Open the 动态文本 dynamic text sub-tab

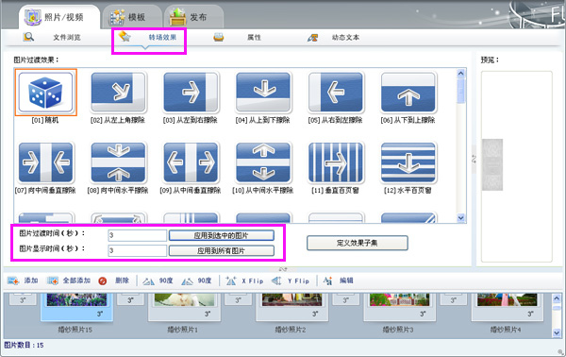334,37
